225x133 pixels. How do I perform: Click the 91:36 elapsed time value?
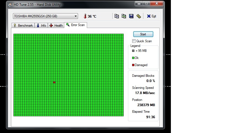tap(151, 117)
